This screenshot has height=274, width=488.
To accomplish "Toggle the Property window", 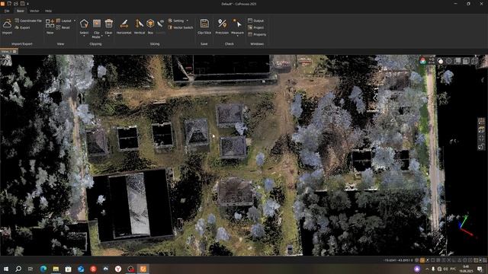I will [x=257, y=34].
